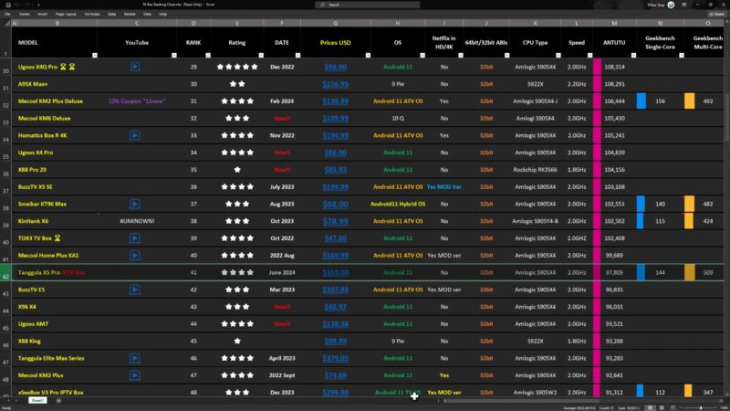Image resolution: width=730 pixels, height=411 pixels.
Task: Open the YouTube column filter dropdown
Action: click(173, 55)
